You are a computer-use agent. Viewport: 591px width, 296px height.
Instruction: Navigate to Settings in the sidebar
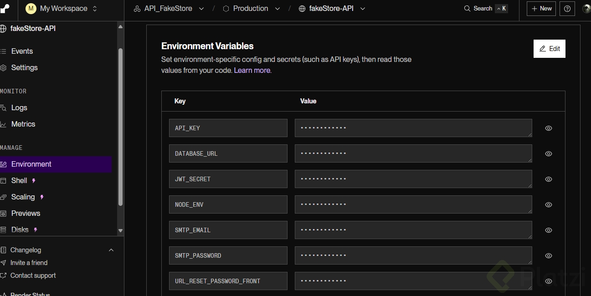pyautogui.click(x=24, y=67)
